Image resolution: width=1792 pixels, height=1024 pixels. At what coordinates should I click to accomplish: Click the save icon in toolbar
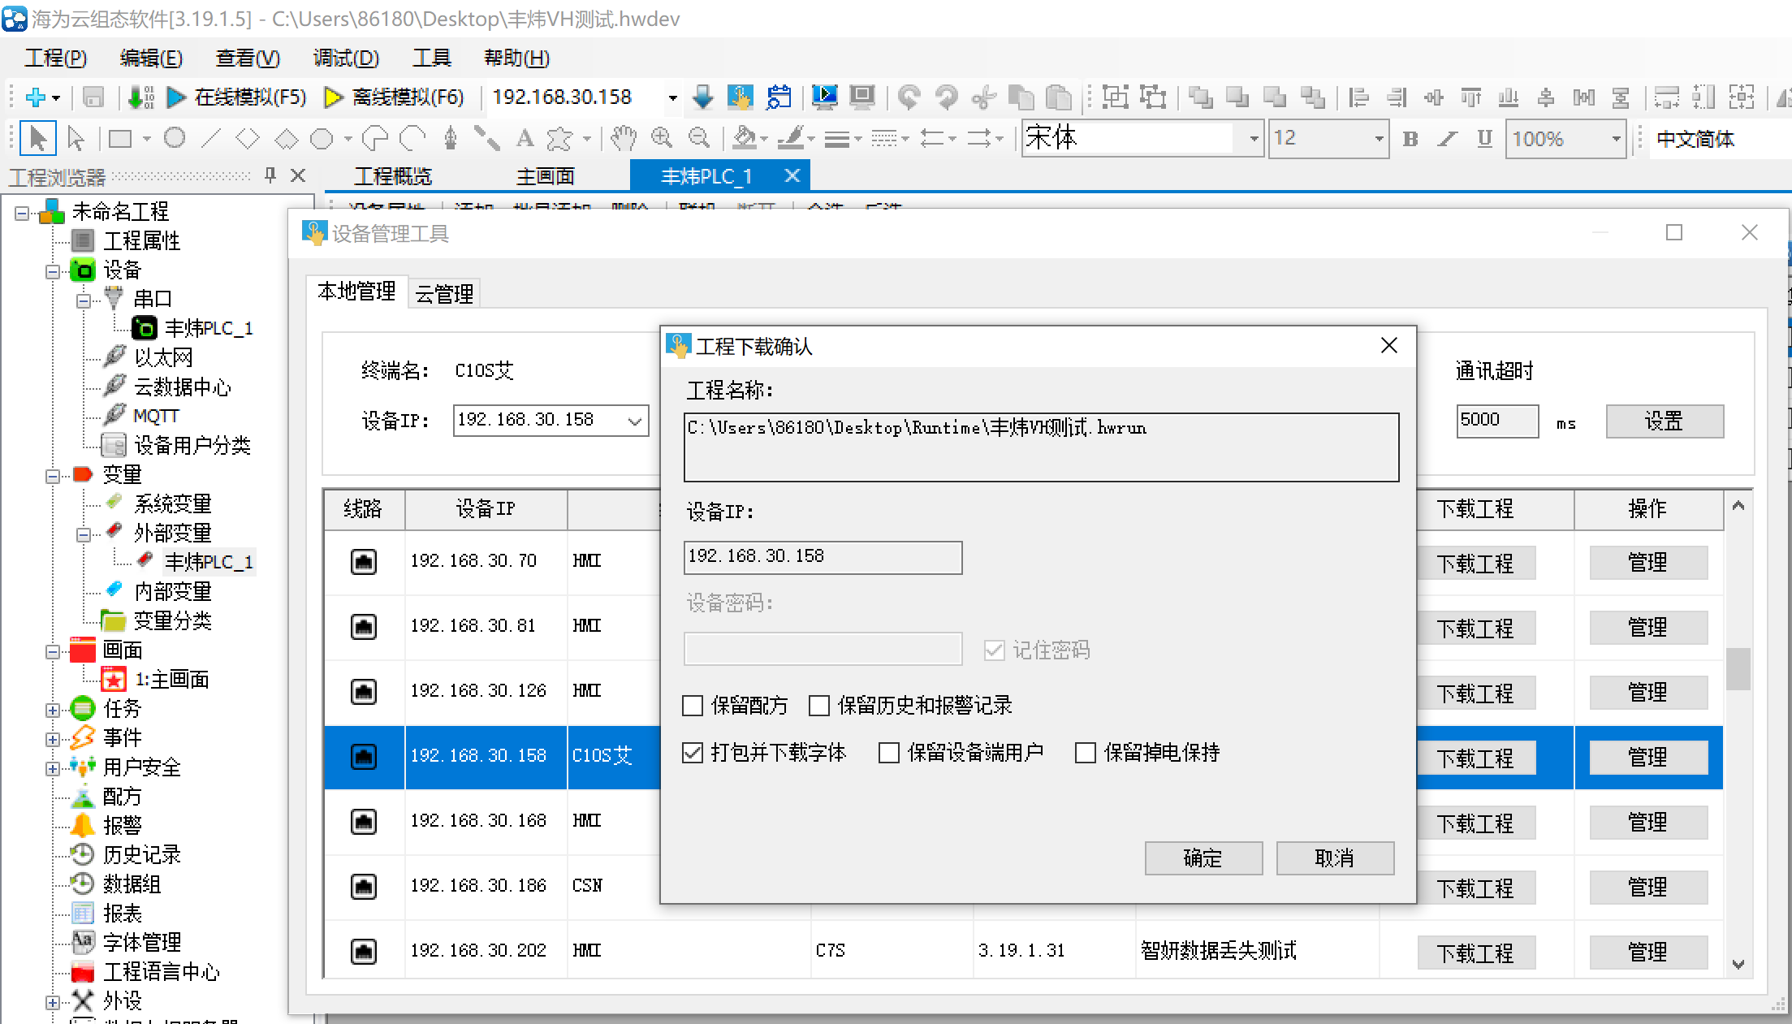[x=93, y=97]
